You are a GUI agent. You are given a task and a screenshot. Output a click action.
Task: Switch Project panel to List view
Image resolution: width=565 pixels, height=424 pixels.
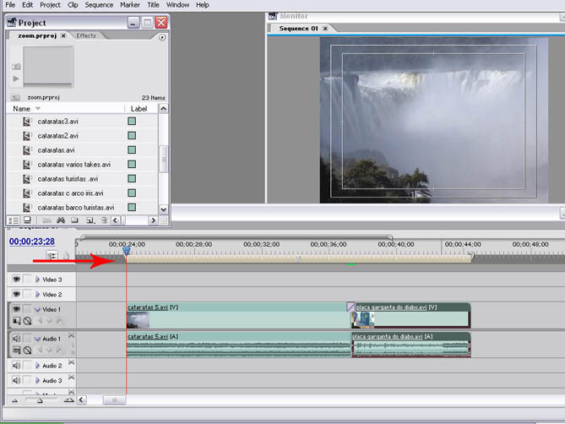[14, 220]
